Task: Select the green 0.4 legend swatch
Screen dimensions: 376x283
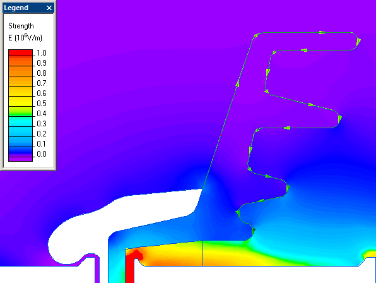Action: point(20,111)
